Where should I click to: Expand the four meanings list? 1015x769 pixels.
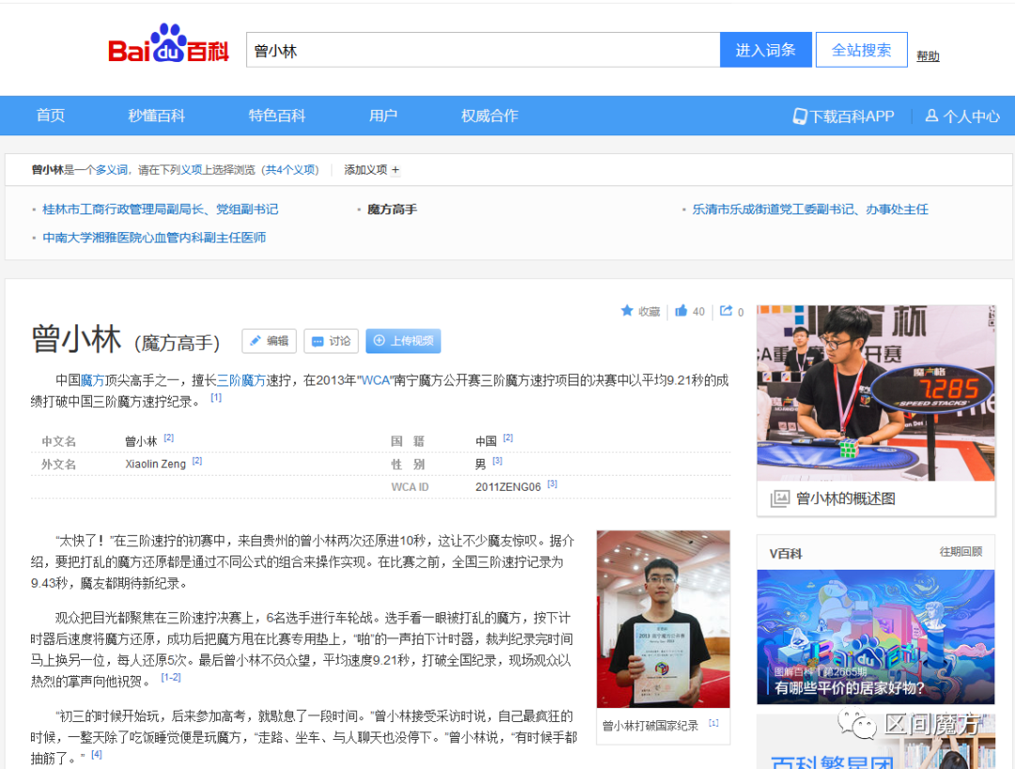pos(289,170)
